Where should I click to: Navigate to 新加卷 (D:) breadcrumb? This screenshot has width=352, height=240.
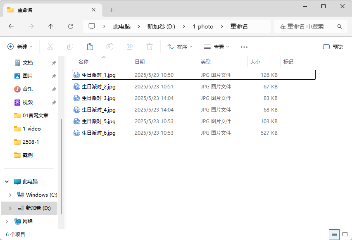[x=161, y=26]
